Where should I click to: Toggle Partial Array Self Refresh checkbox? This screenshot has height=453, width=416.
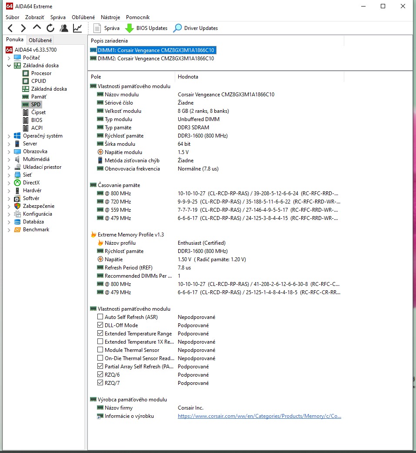100,366
